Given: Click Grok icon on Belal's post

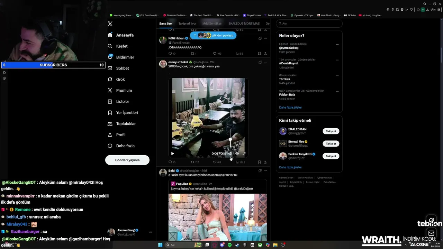Looking at the screenshot, I should pyautogui.click(x=260, y=170).
